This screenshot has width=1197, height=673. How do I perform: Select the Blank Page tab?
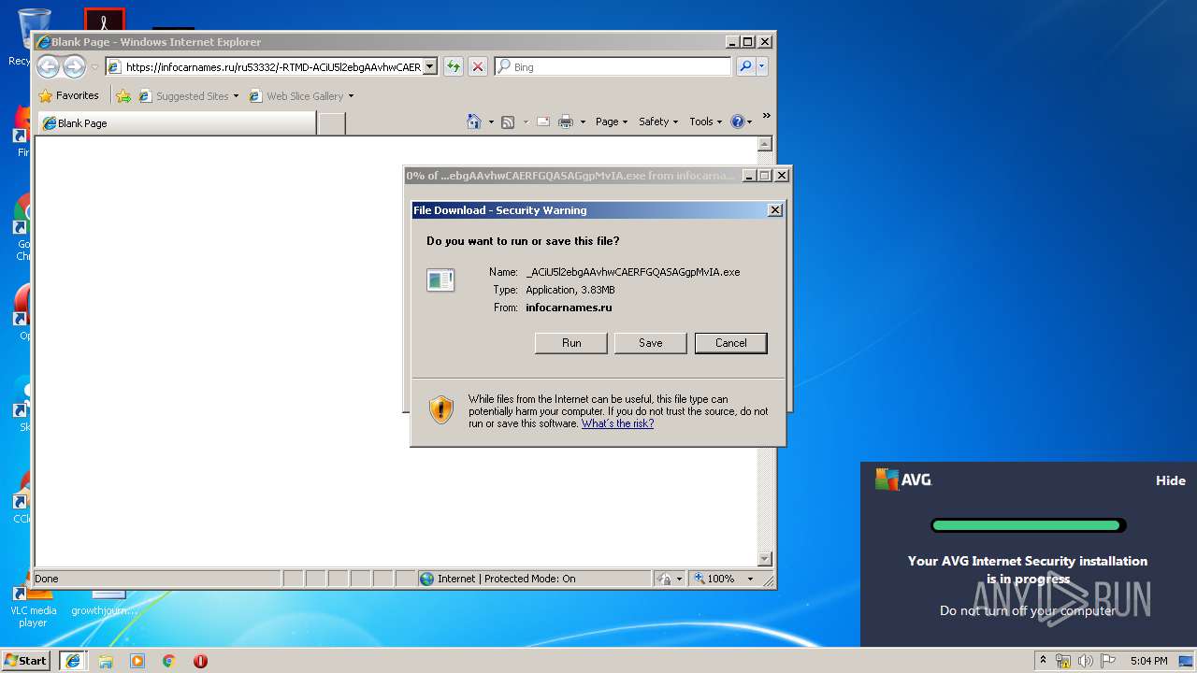tap(176, 122)
